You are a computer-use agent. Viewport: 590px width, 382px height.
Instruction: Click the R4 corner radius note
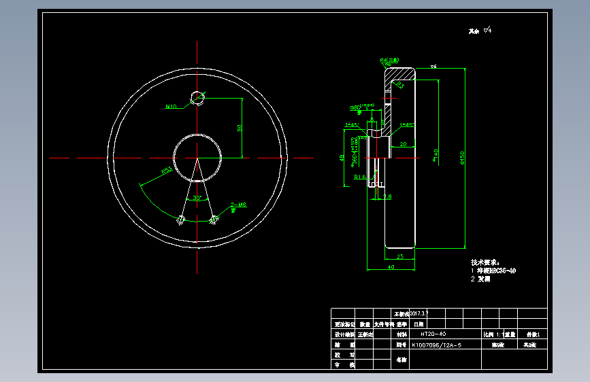tap(389, 60)
